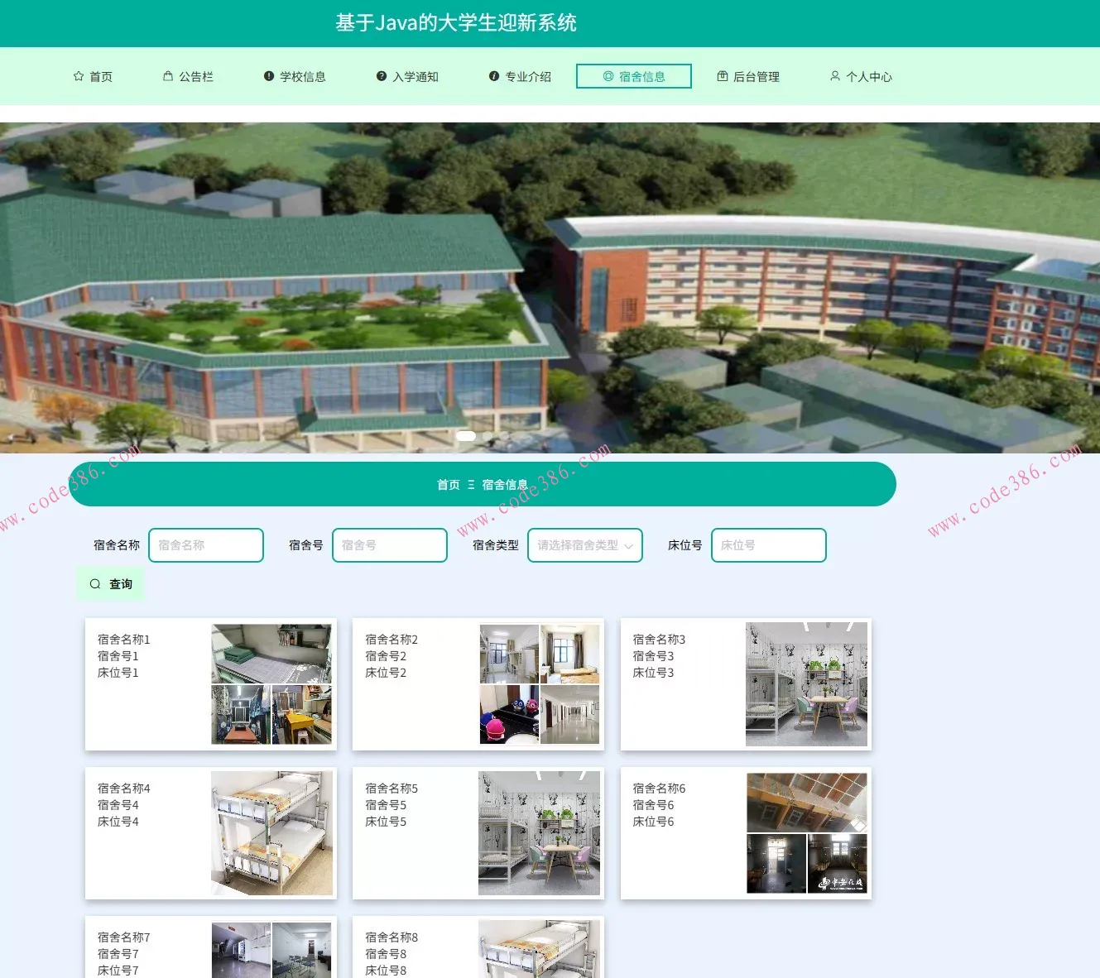
Task: Click the 宿舍号3 text
Action: pos(653,656)
